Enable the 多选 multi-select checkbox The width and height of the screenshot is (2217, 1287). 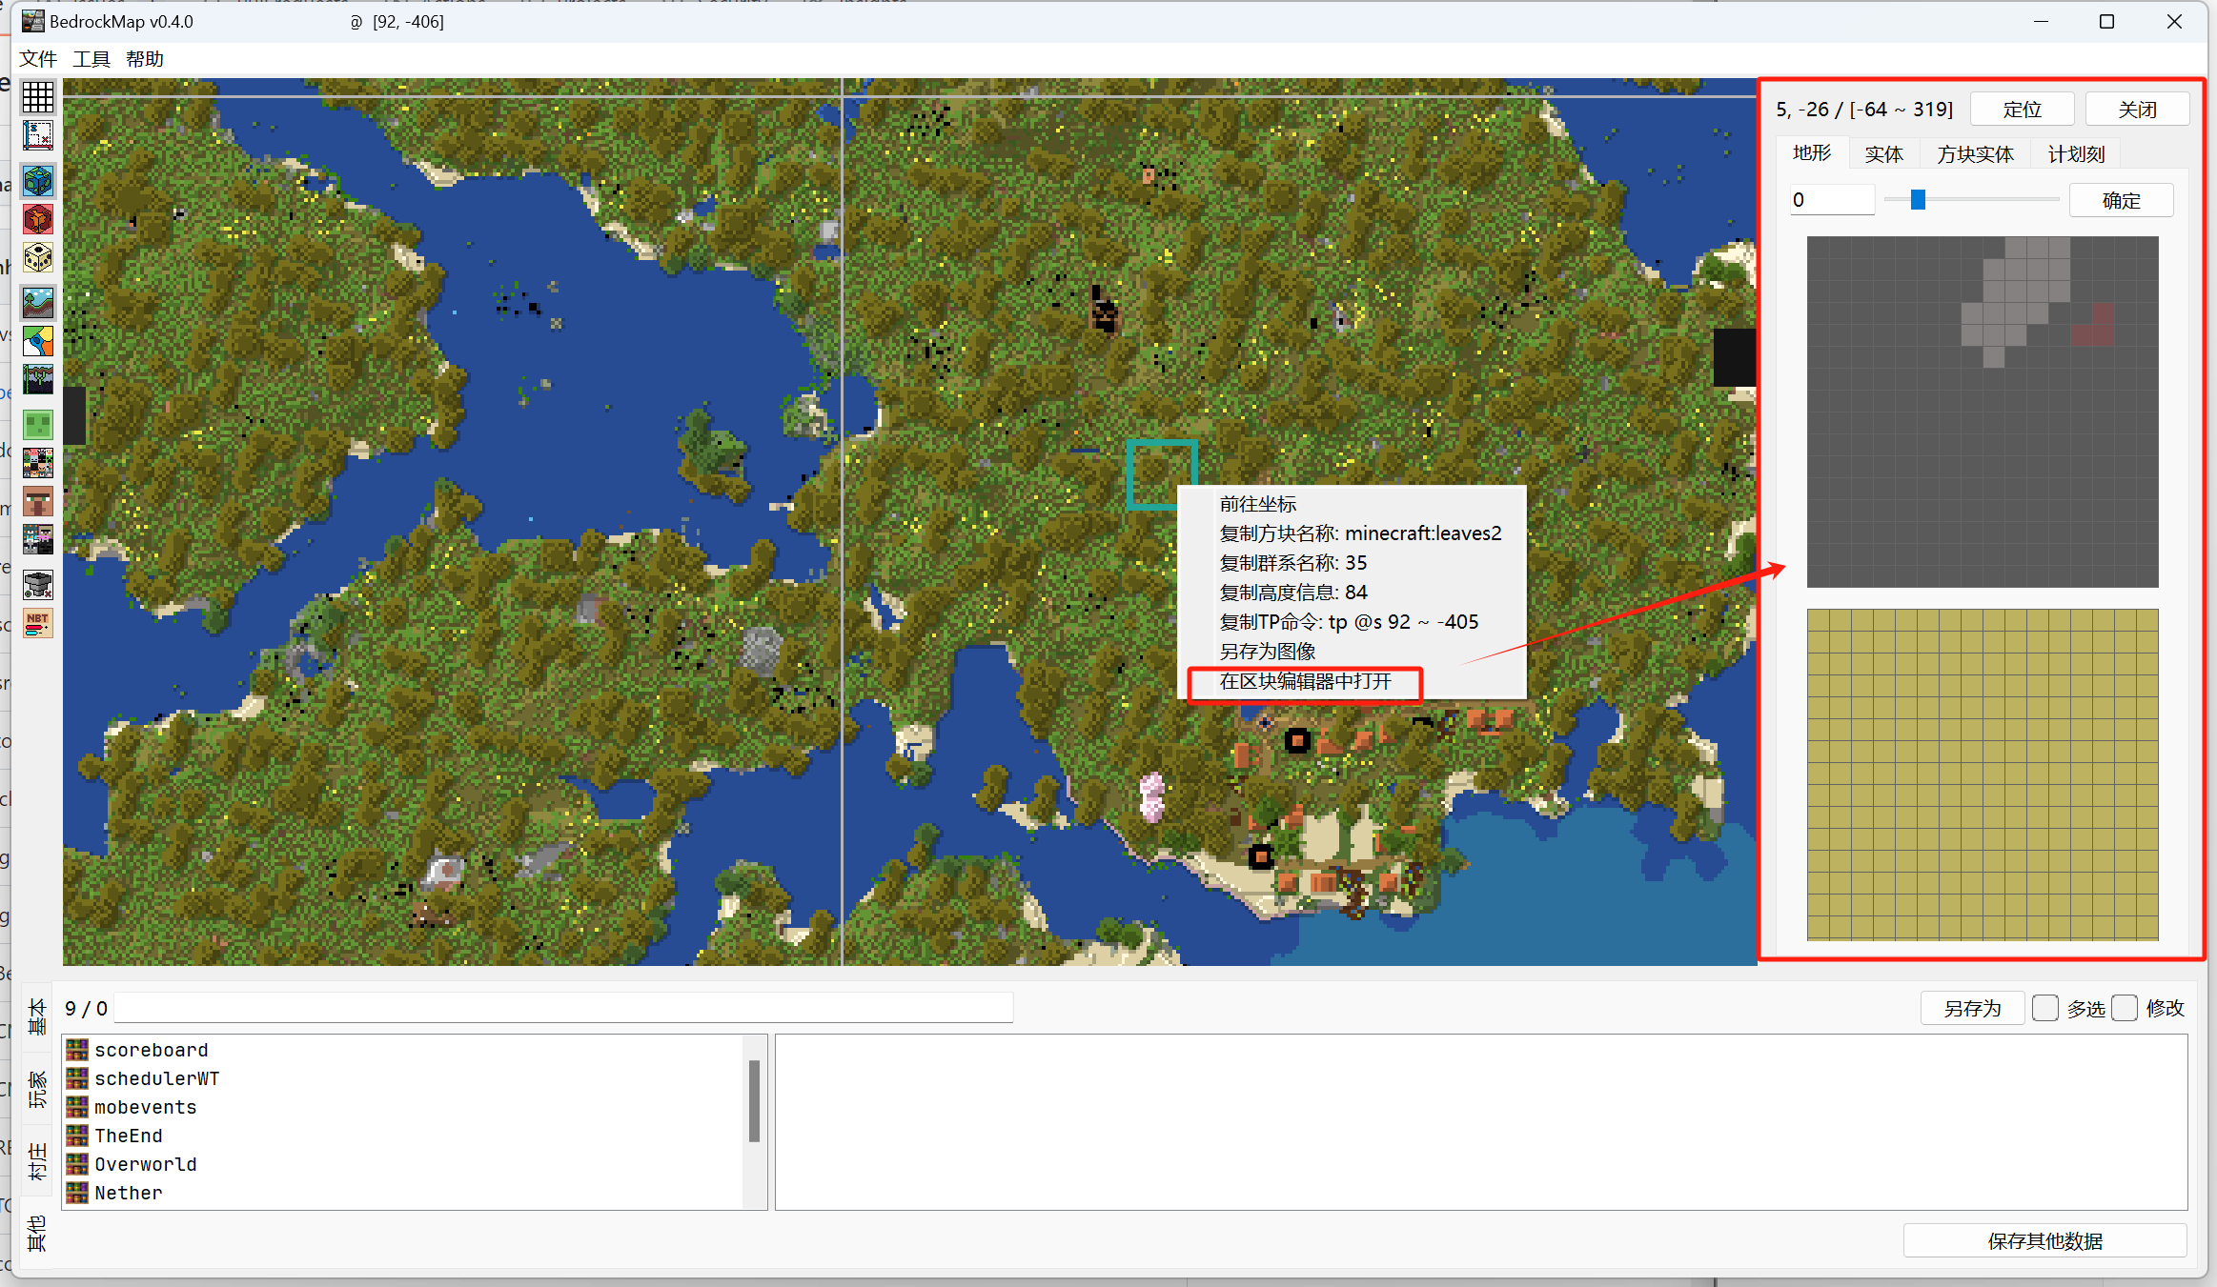point(2044,1008)
